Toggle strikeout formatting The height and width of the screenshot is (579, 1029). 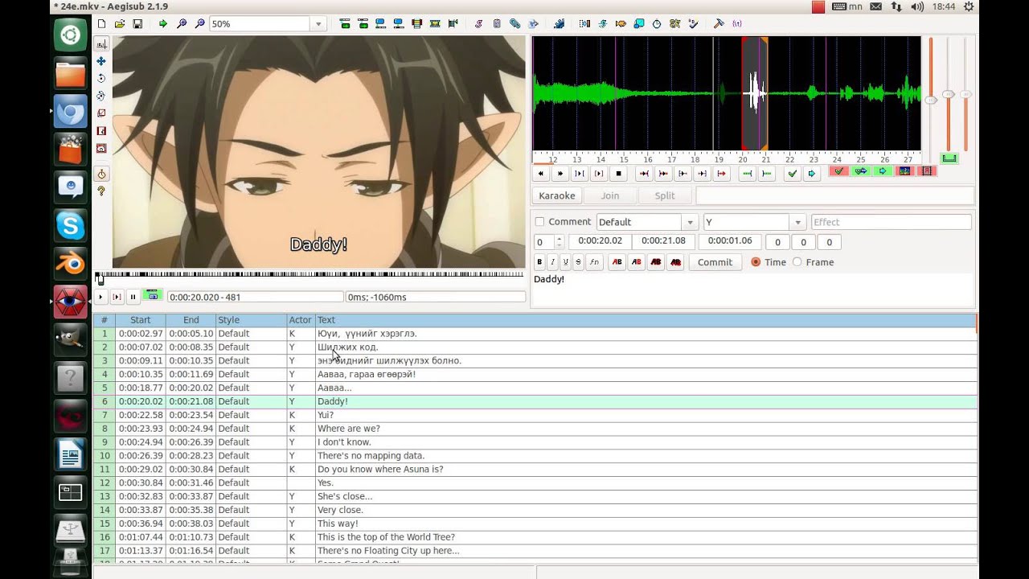pyautogui.click(x=578, y=262)
